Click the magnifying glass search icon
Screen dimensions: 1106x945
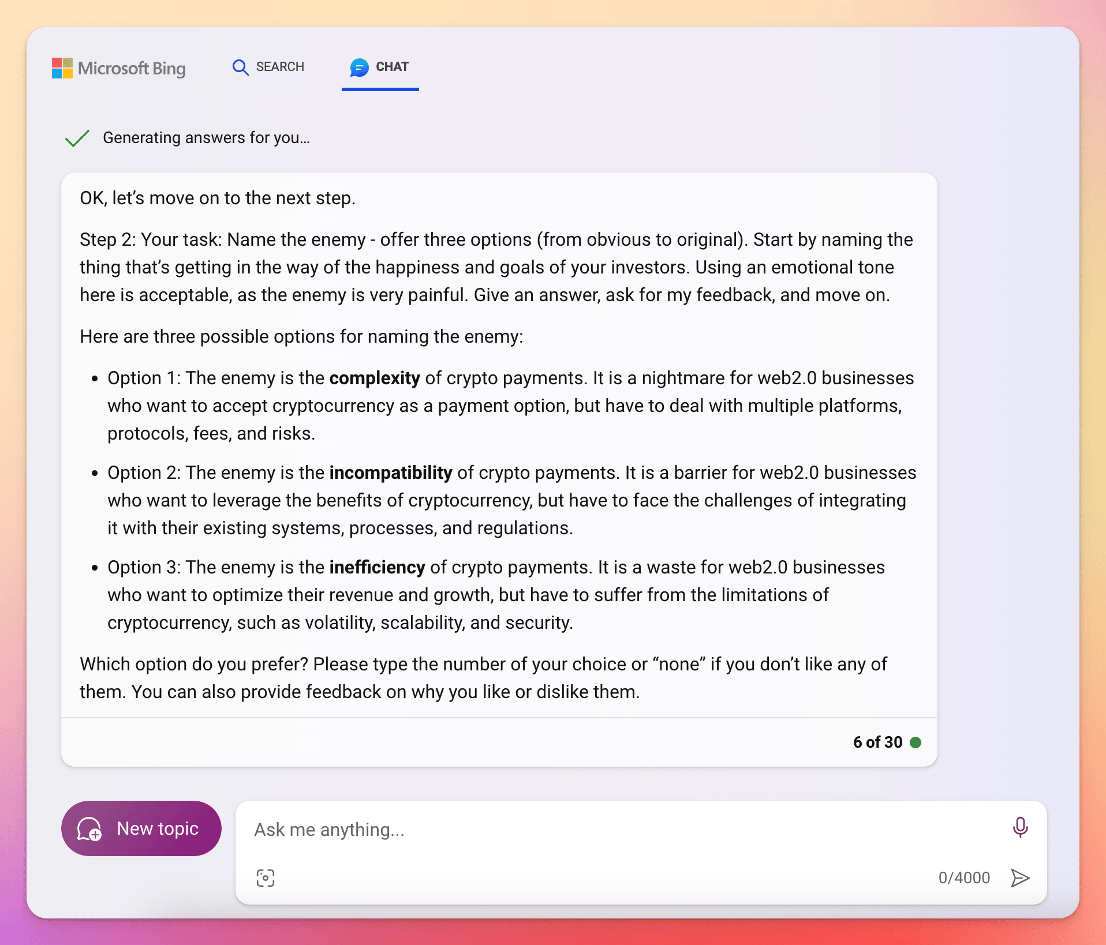(x=240, y=67)
